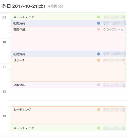Click the 13 hour label
This screenshot has height=137, width=127.
4,116
